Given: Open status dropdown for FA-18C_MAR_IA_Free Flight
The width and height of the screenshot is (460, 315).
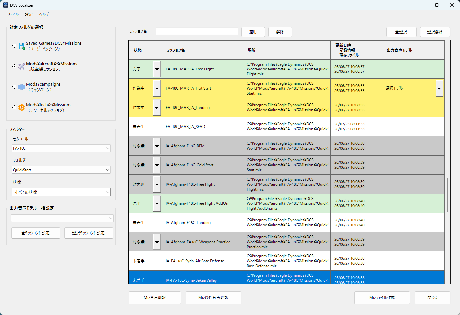Looking at the screenshot, I should click(157, 69).
